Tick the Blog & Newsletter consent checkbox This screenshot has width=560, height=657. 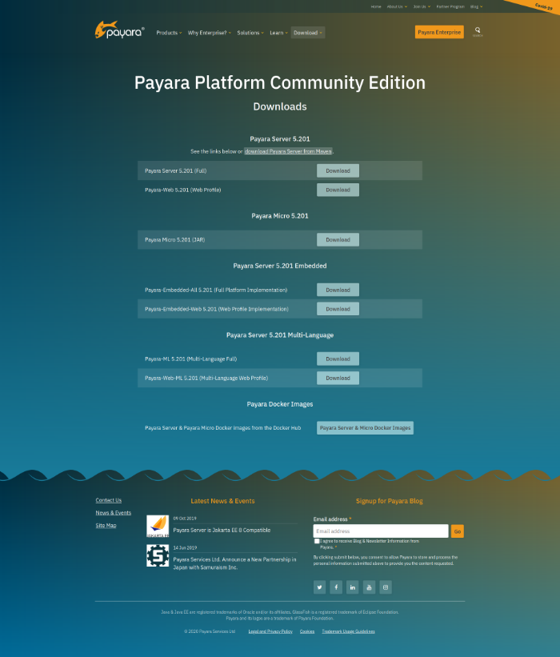point(317,541)
